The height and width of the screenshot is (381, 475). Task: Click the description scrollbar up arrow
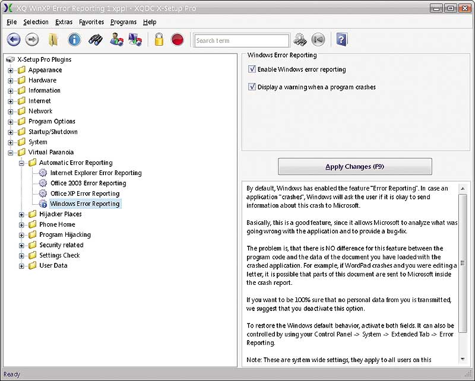[463, 188]
